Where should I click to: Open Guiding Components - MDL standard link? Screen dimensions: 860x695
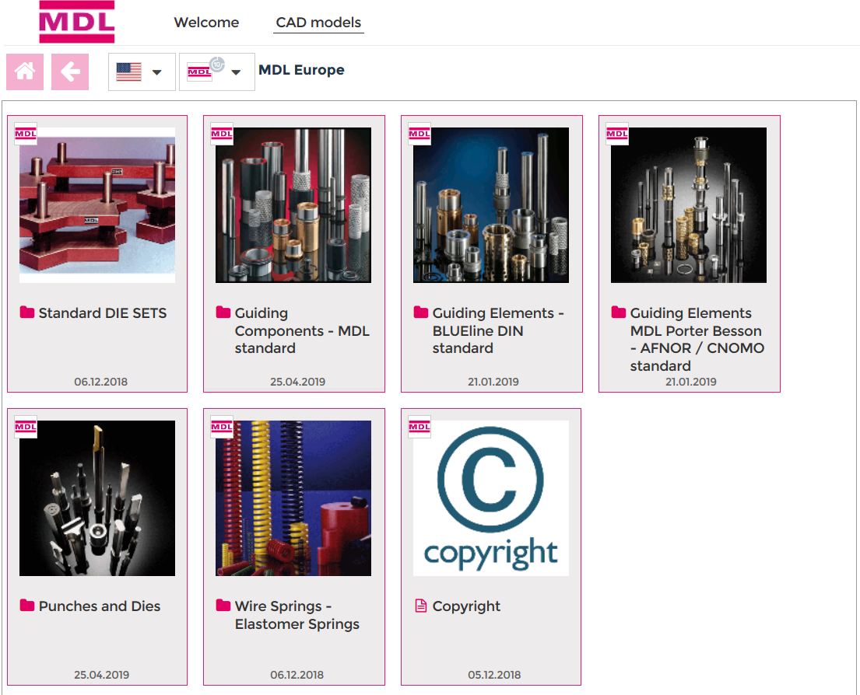[x=302, y=330]
